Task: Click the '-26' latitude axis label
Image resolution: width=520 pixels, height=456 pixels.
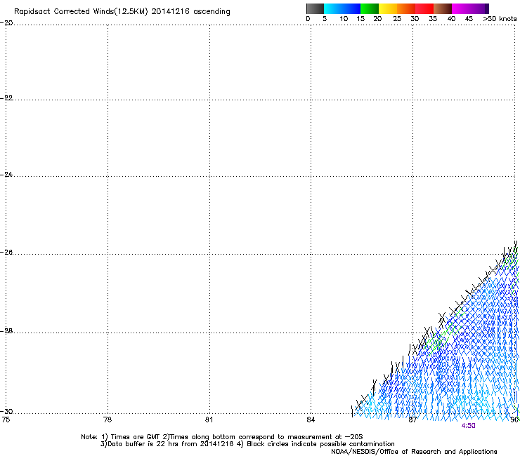Action: pyautogui.click(x=6, y=253)
